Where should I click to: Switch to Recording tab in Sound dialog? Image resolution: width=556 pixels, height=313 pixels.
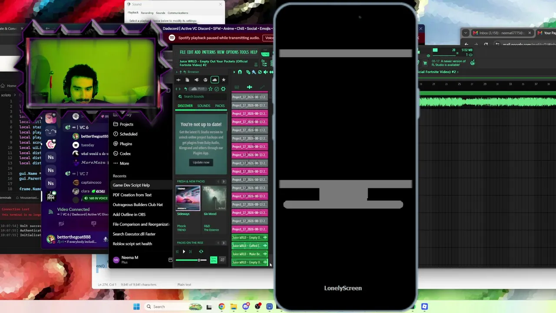[147, 13]
